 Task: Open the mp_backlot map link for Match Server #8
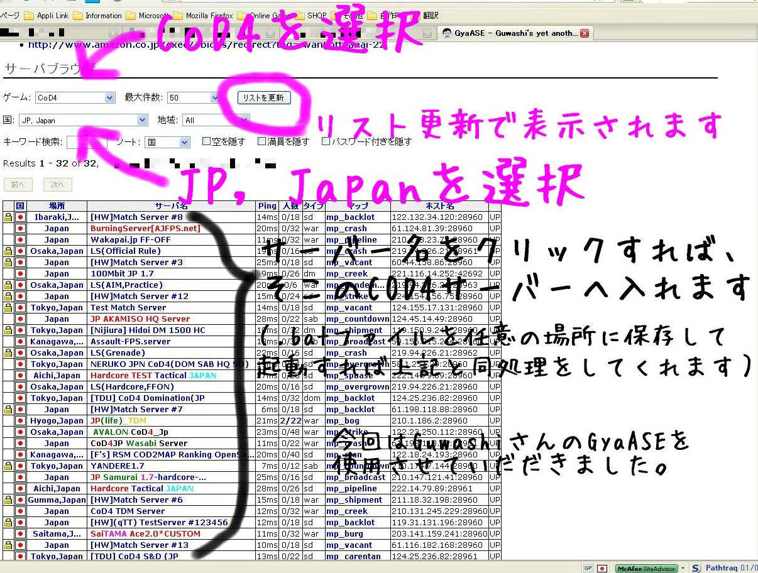(350, 217)
